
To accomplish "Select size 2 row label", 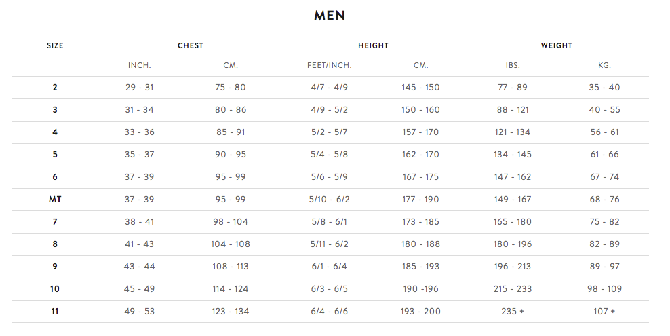I will 55,87.
